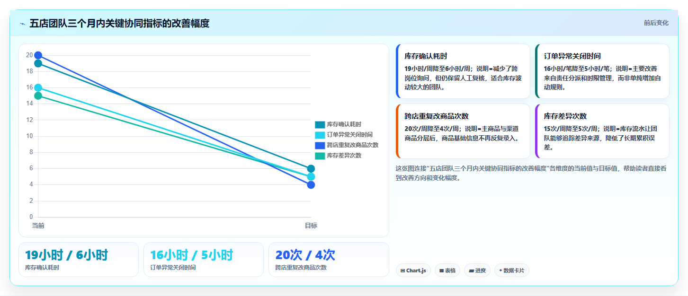The image size is (688, 296).
Task: Click text 20次/周降至4次/周
Action: tap(433, 129)
